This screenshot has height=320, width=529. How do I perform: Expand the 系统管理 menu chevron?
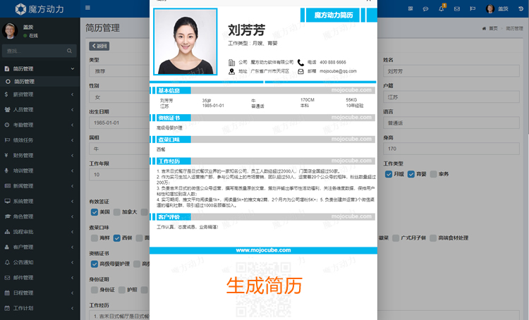(x=72, y=202)
